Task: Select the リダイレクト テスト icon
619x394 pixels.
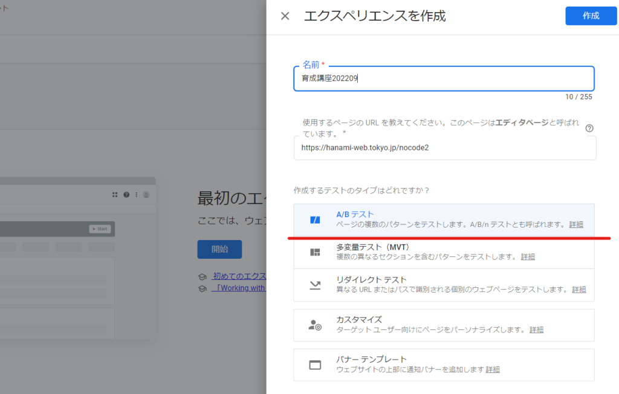Action: (315, 285)
